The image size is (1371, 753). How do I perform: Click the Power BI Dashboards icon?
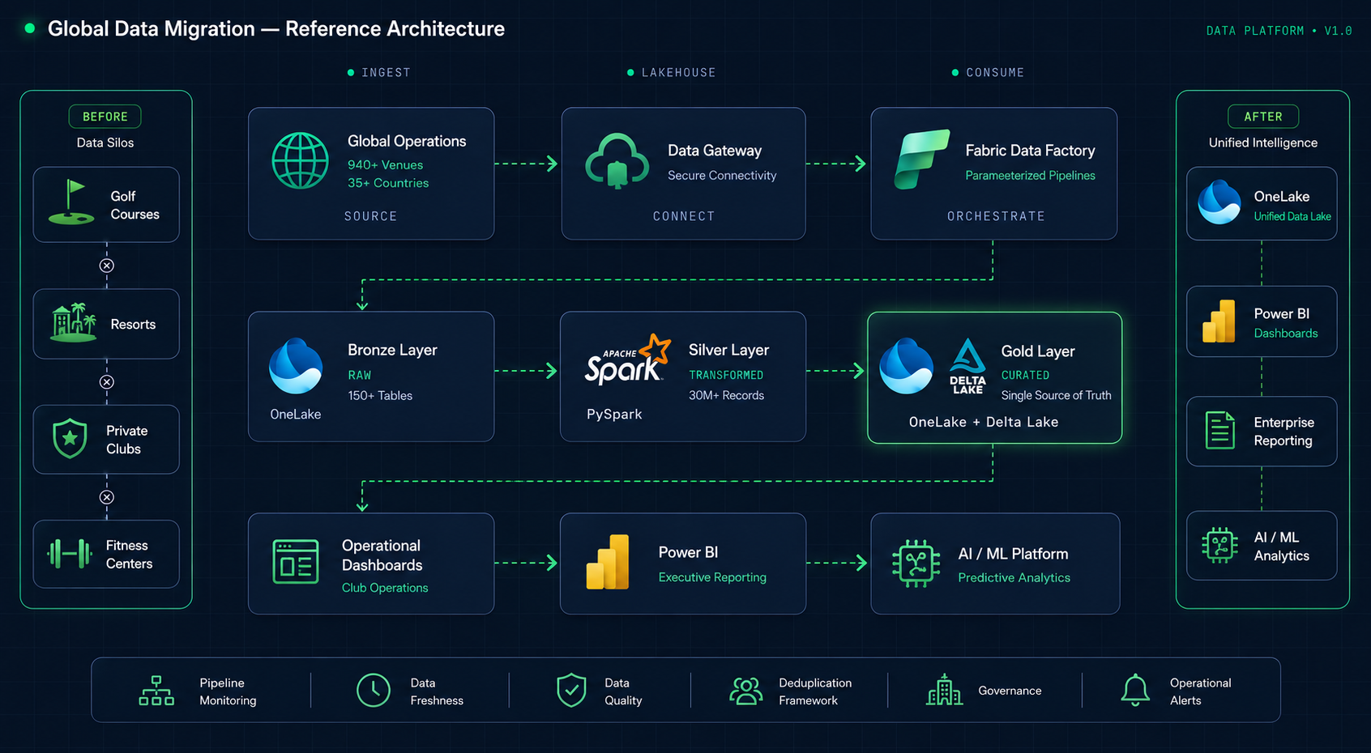click(1219, 321)
